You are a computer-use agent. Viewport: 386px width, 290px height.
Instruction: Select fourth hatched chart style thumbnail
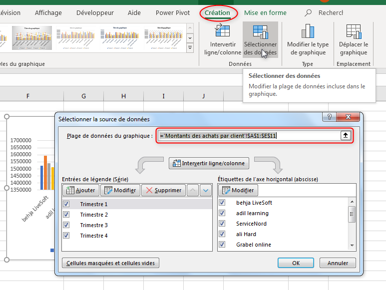163,38
